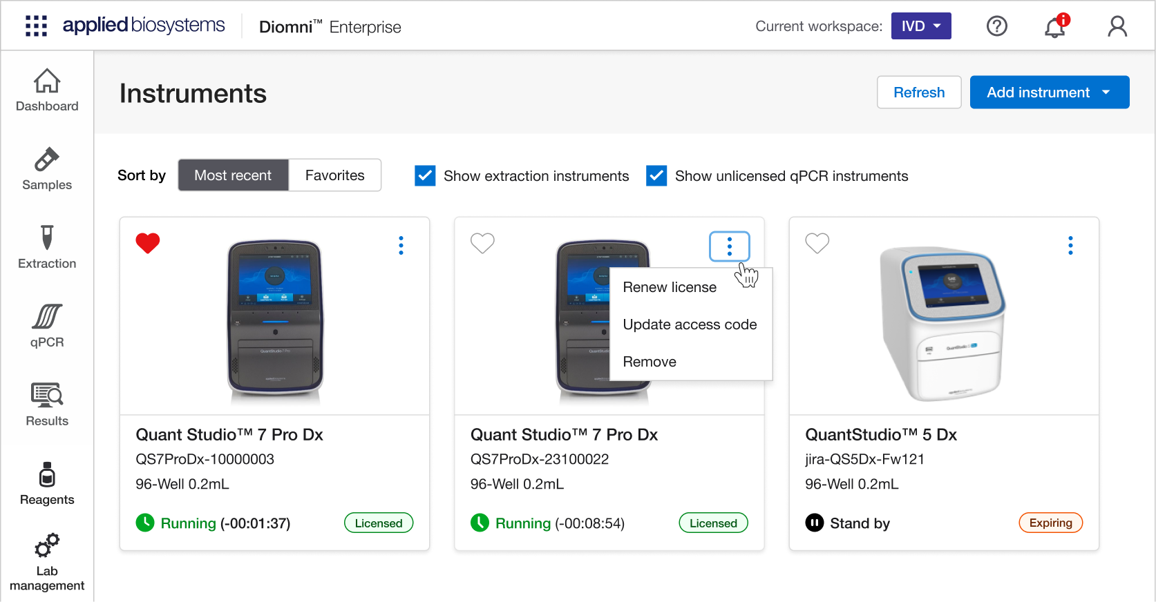Uncheck Show extraction instruments
Image resolution: width=1156 pixels, height=602 pixels.
click(x=425, y=176)
